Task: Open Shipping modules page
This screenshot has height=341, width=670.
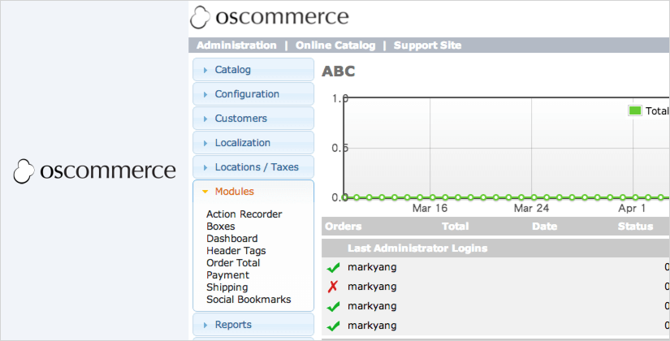Action: coord(227,287)
